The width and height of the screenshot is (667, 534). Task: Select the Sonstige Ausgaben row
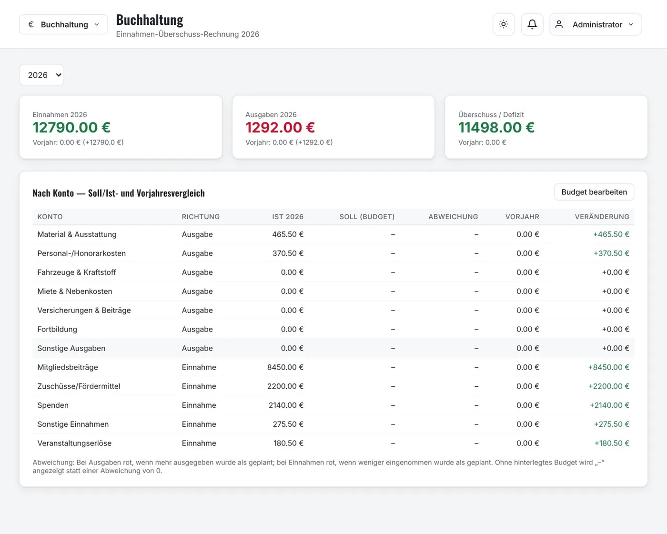click(333, 348)
